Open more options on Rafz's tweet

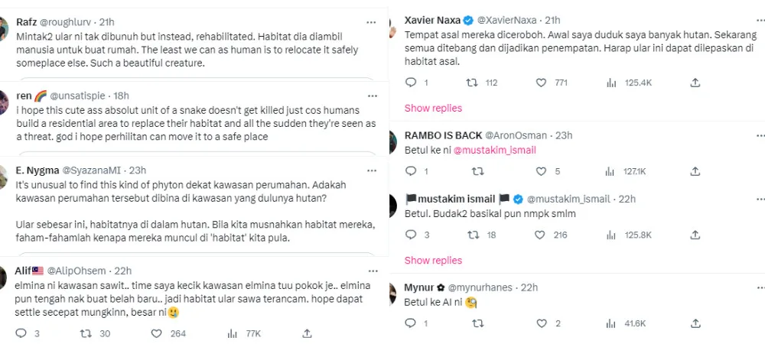(371, 22)
